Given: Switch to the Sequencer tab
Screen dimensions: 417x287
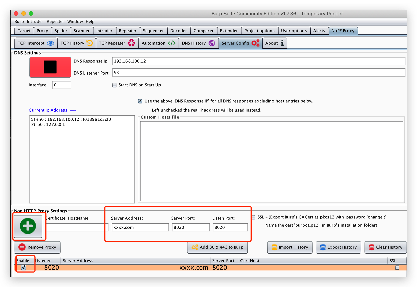Looking at the screenshot, I should pos(153,31).
